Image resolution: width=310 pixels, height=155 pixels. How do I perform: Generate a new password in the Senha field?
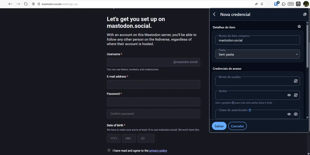coord(296,95)
